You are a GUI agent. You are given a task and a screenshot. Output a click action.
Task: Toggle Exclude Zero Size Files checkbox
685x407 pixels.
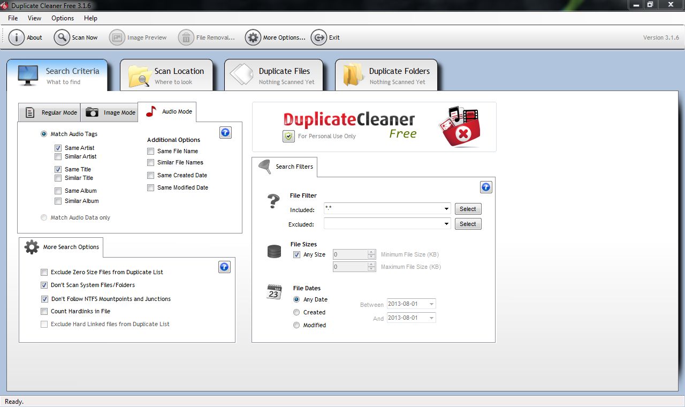(44, 273)
